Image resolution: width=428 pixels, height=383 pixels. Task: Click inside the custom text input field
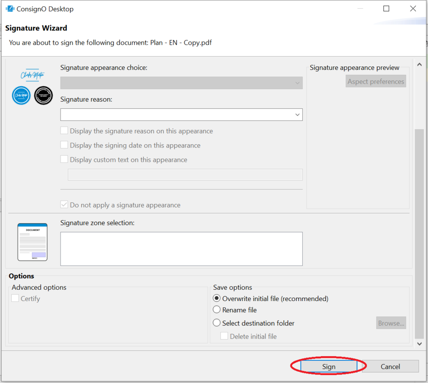click(185, 174)
